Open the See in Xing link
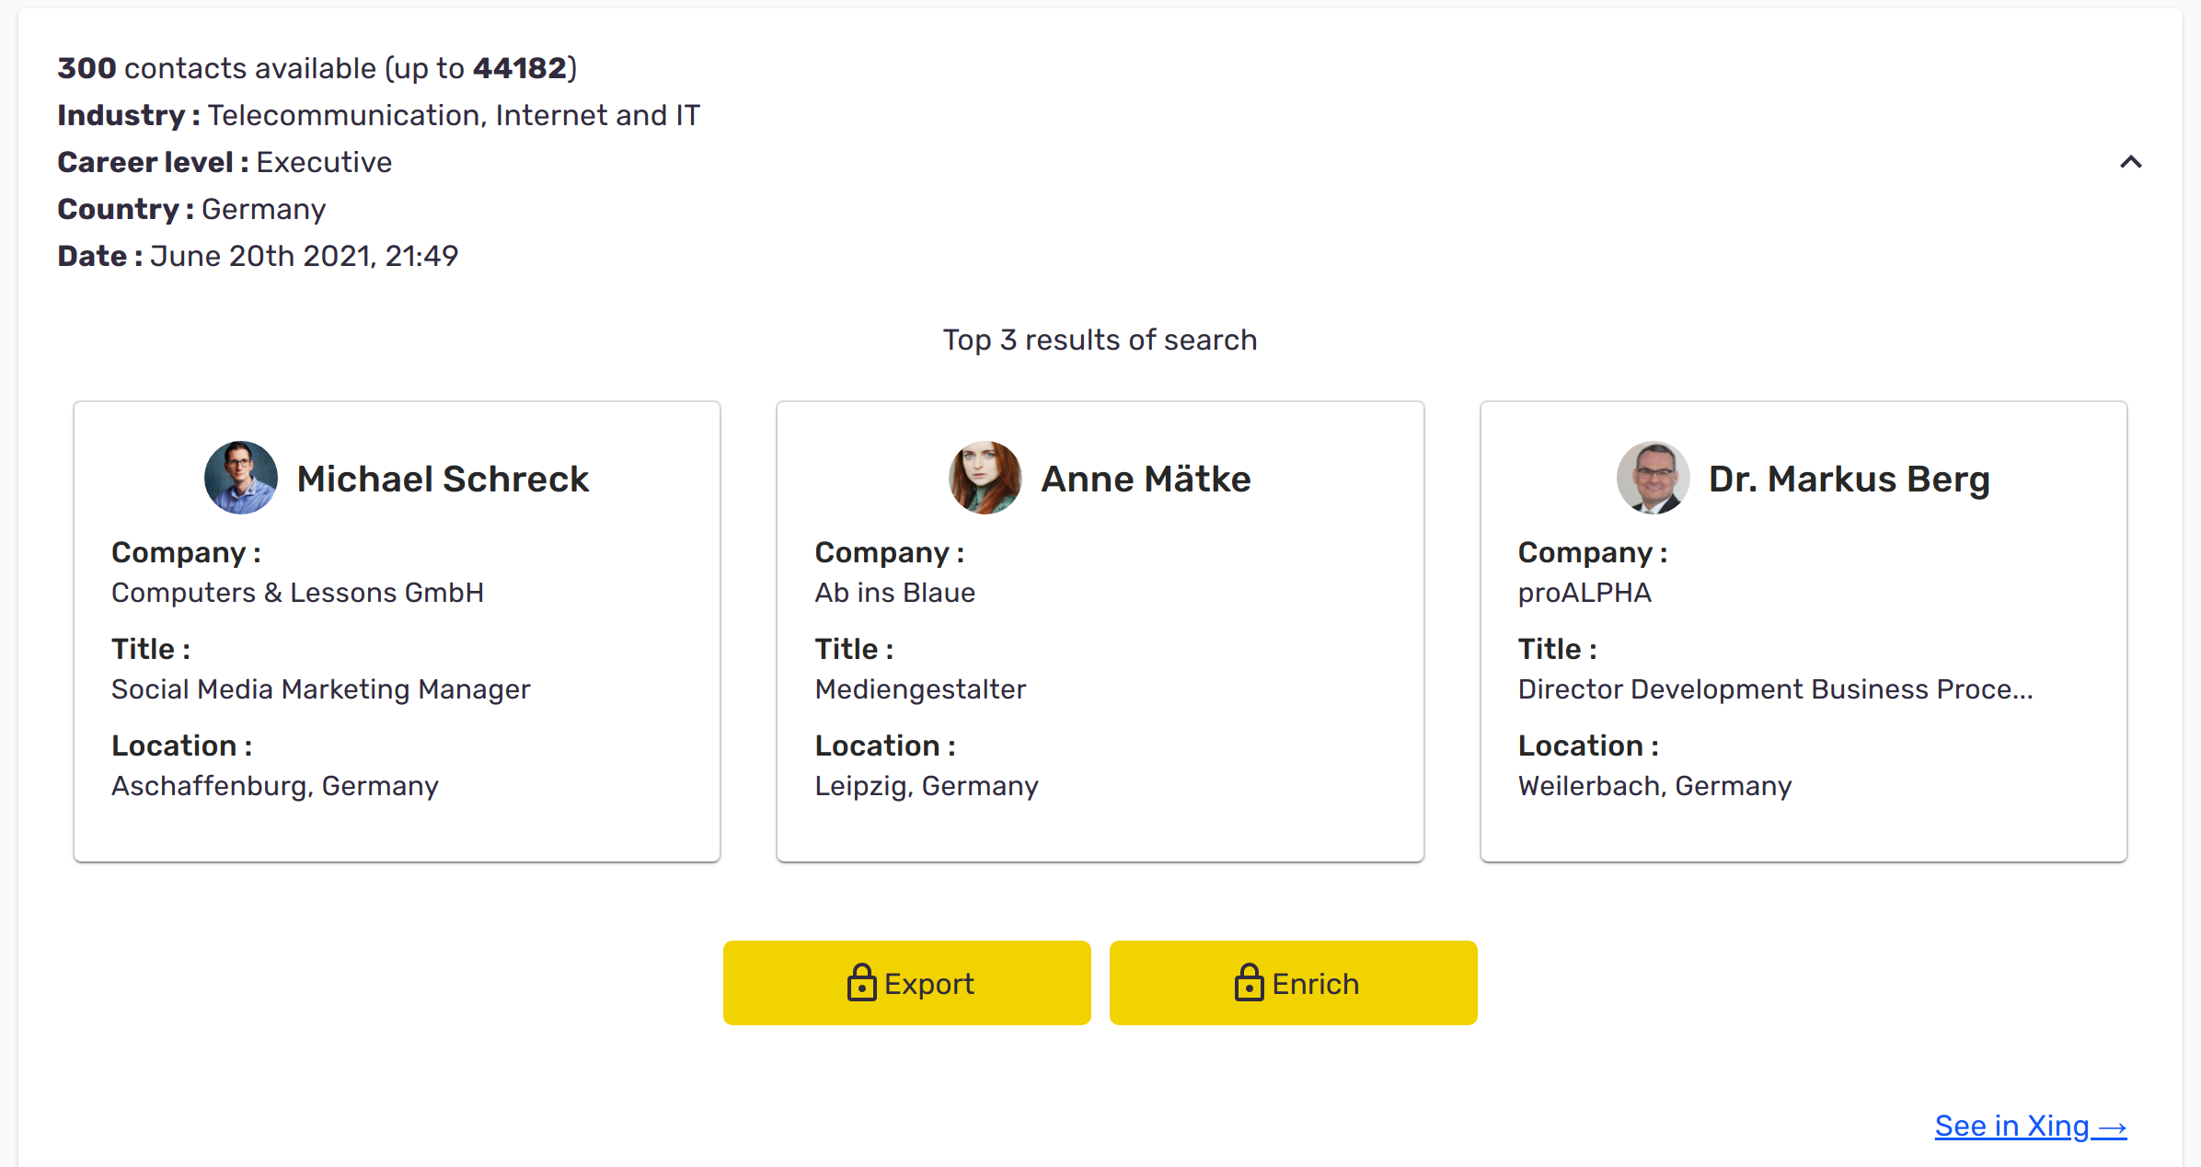The height and width of the screenshot is (1167, 2201). [x=2029, y=1126]
